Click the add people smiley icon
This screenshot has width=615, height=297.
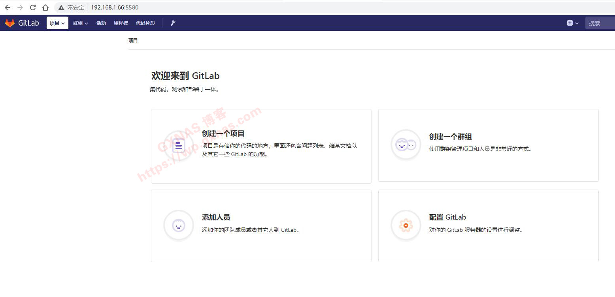(x=178, y=226)
